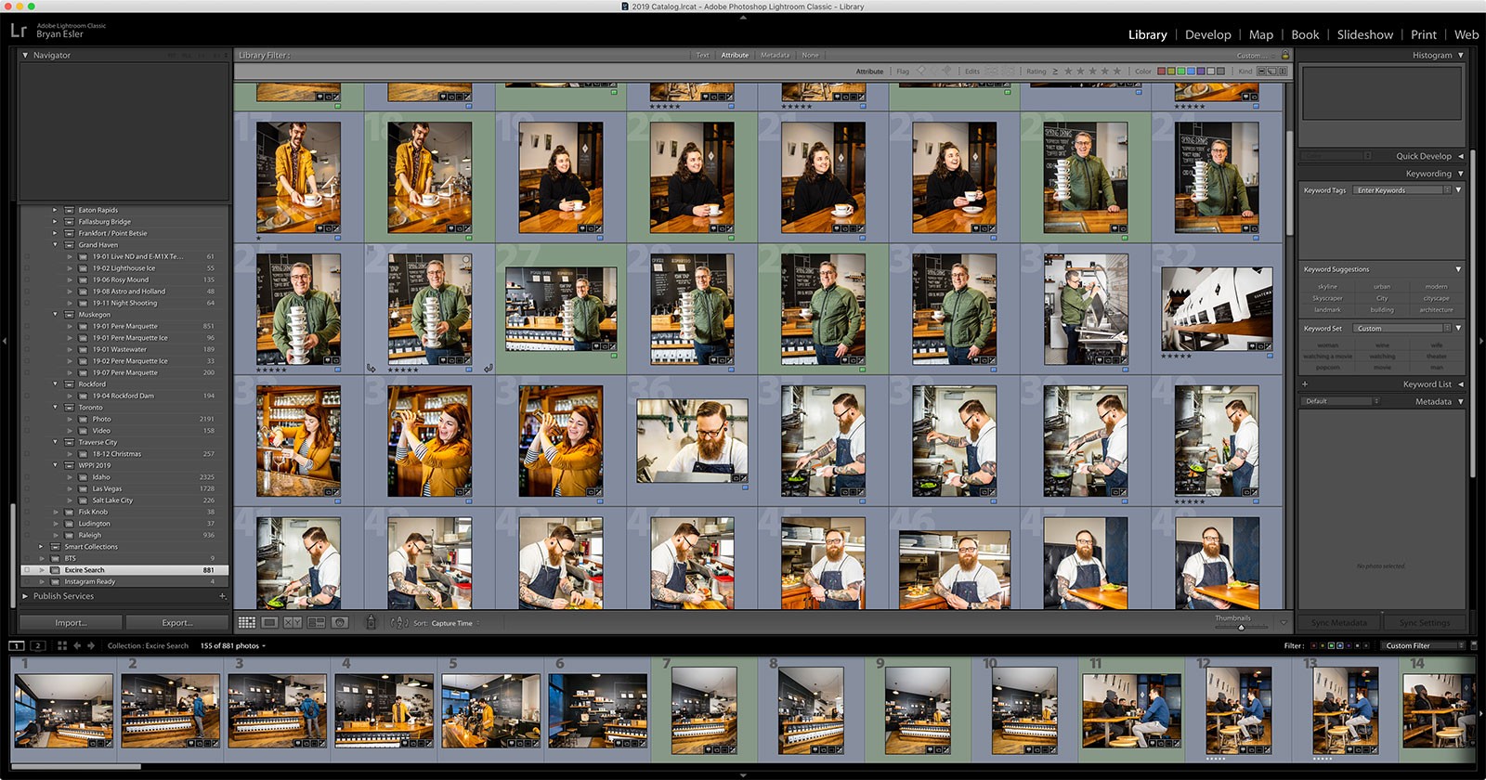
Task: Click the Import... button
Action: (x=71, y=623)
